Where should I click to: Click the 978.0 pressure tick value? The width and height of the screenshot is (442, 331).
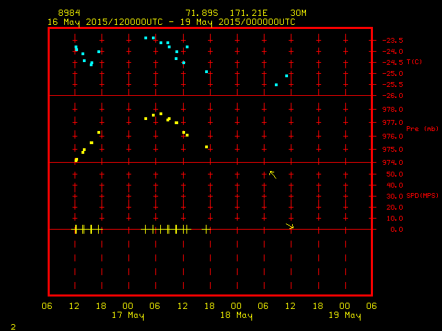click(392, 109)
